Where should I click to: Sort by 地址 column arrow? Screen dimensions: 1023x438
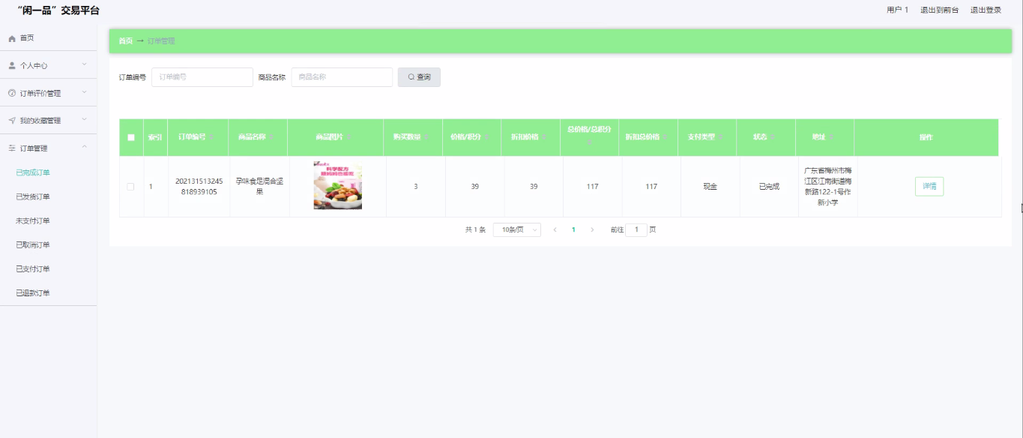[830, 138]
